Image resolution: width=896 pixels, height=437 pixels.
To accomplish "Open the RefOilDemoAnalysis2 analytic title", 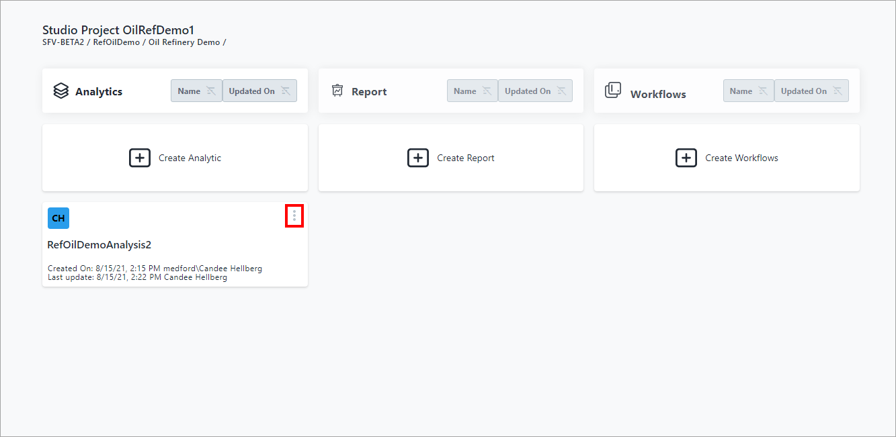I will 99,245.
